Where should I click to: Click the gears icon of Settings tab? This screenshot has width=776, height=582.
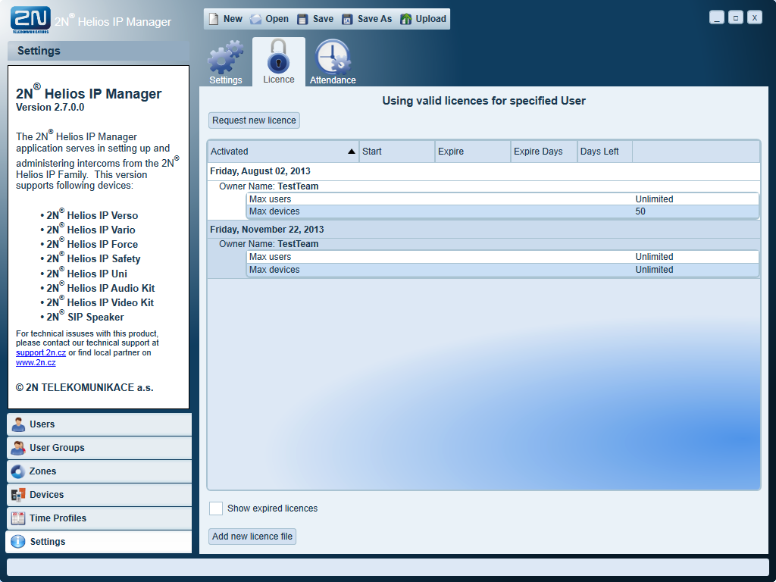pyautogui.click(x=226, y=57)
